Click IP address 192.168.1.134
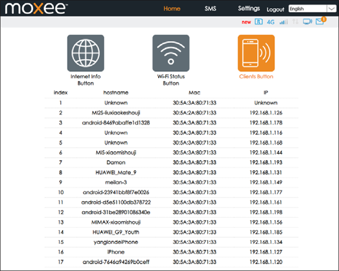Screen dimensions: 339x271 pos(266,242)
